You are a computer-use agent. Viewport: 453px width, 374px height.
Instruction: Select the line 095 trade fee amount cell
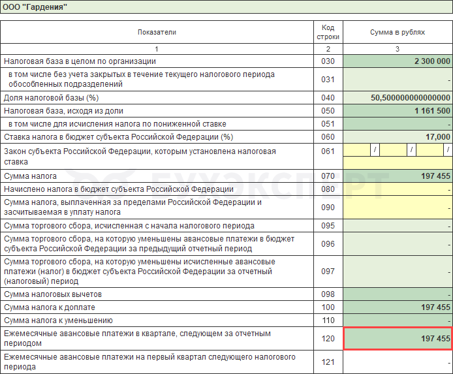pos(398,226)
